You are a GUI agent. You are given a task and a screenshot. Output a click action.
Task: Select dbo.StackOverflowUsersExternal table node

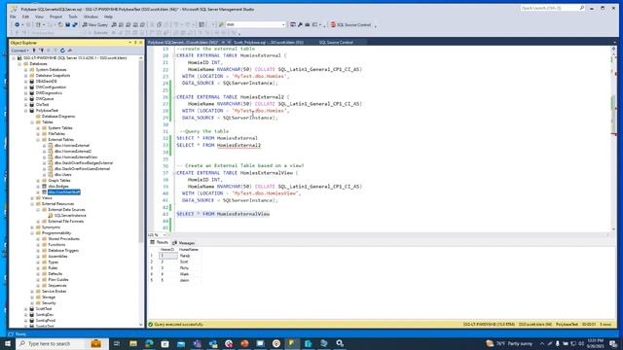pyautogui.click(x=82, y=168)
